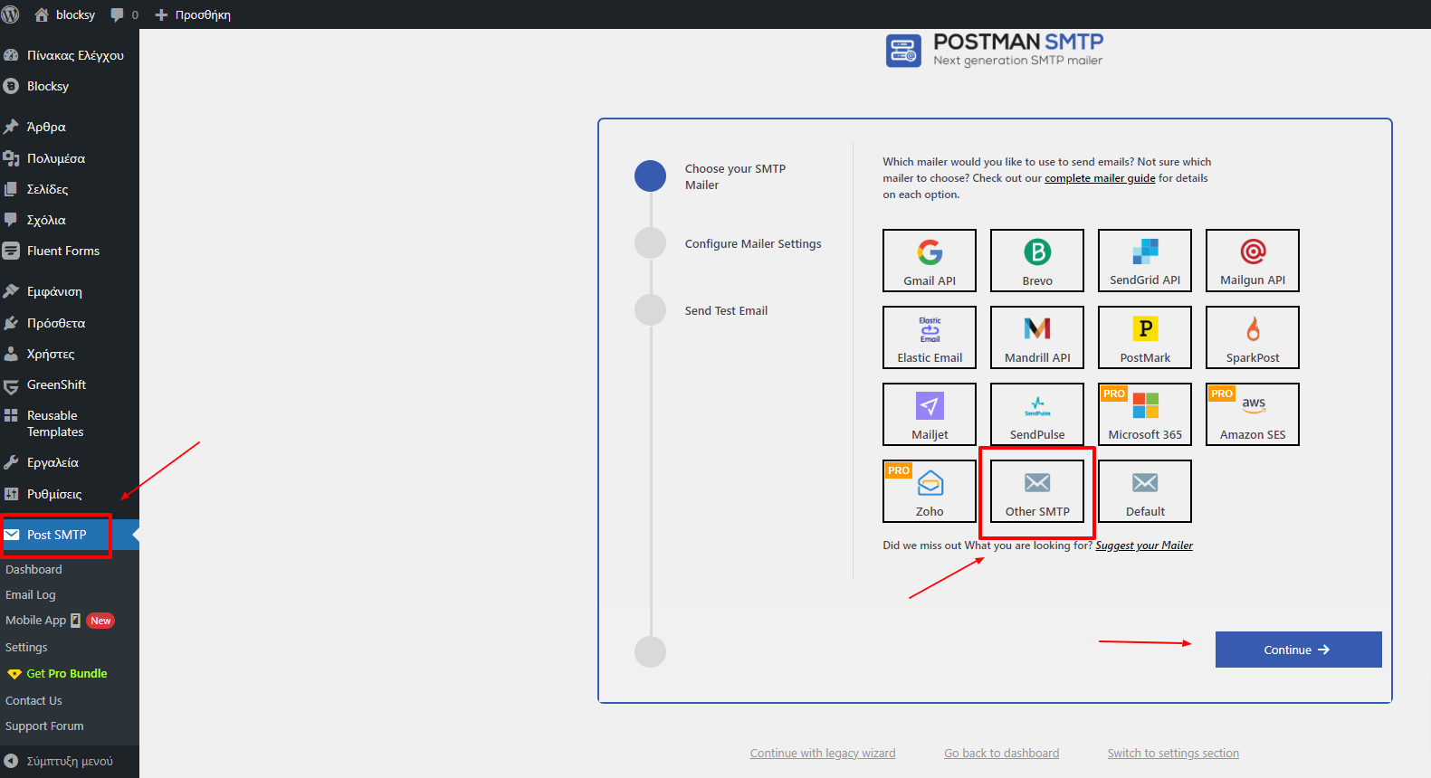This screenshot has height=778, width=1431.
Task: Open the Mobile App submenu
Action: pyautogui.click(x=59, y=621)
